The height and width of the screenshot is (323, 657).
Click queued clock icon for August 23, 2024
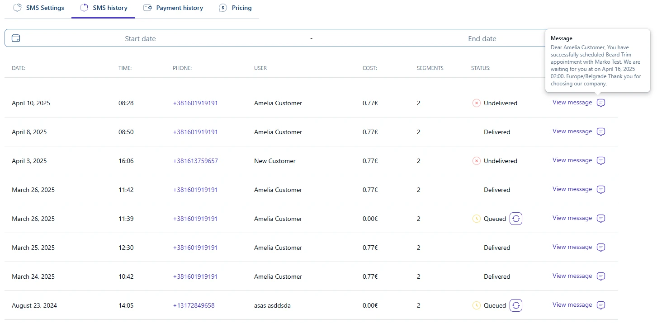coord(476,305)
